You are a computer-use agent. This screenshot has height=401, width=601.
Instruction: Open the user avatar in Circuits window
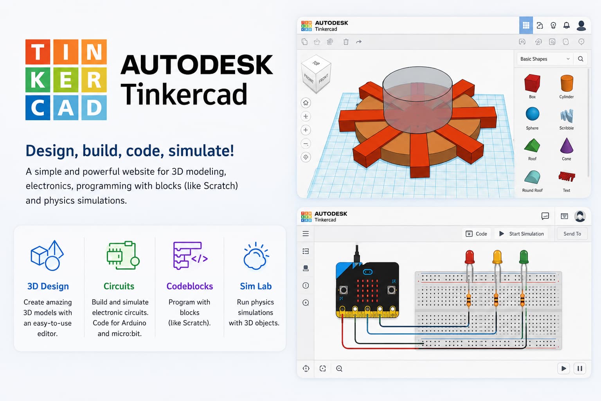(580, 216)
